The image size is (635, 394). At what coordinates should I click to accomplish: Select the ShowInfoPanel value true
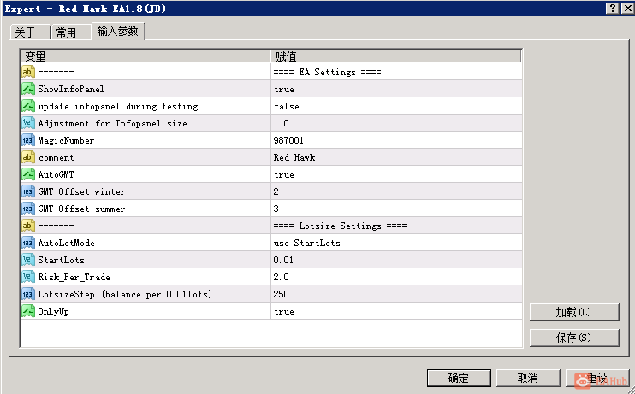pyautogui.click(x=284, y=90)
